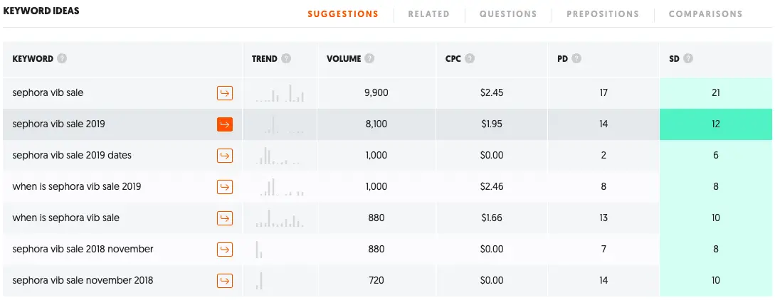This screenshot has width=775, height=300.
Task: Click the trend chart for 'sephora vib sale'
Action: point(280,92)
